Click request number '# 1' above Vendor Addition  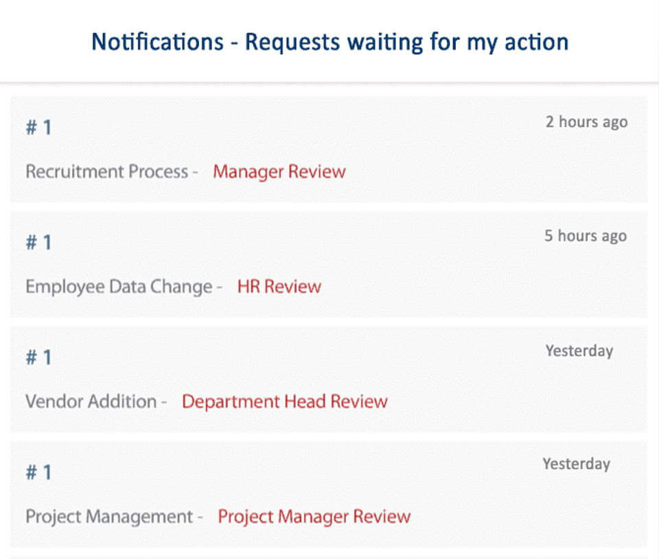(x=38, y=357)
